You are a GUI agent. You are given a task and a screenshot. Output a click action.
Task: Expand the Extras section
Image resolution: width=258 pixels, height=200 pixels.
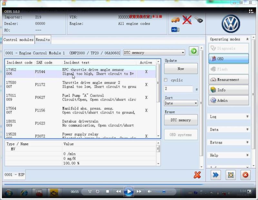tap(247, 142)
